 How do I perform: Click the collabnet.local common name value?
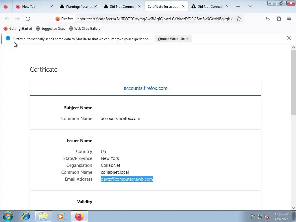click(115, 172)
